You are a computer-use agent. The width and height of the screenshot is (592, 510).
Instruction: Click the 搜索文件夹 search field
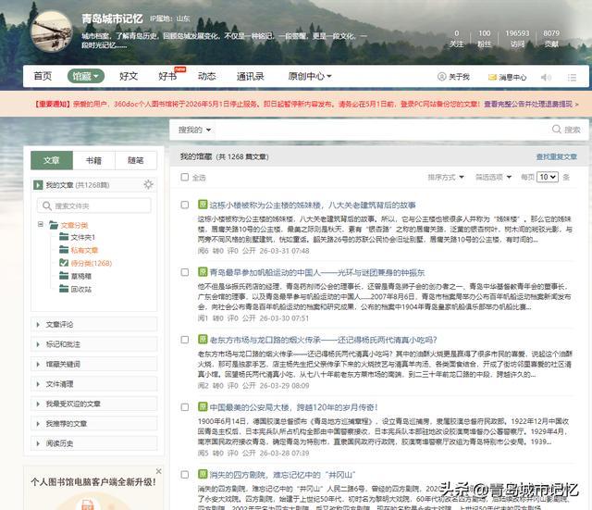tap(94, 205)
